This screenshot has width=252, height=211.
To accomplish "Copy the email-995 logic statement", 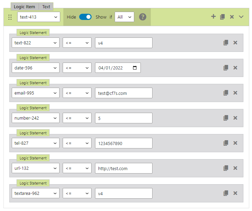I will point(226,93).
